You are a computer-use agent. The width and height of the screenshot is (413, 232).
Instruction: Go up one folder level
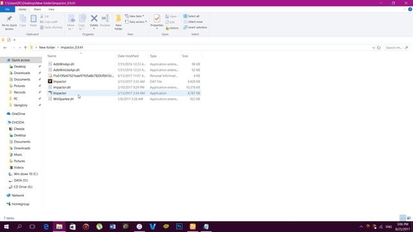pos(25,48)
